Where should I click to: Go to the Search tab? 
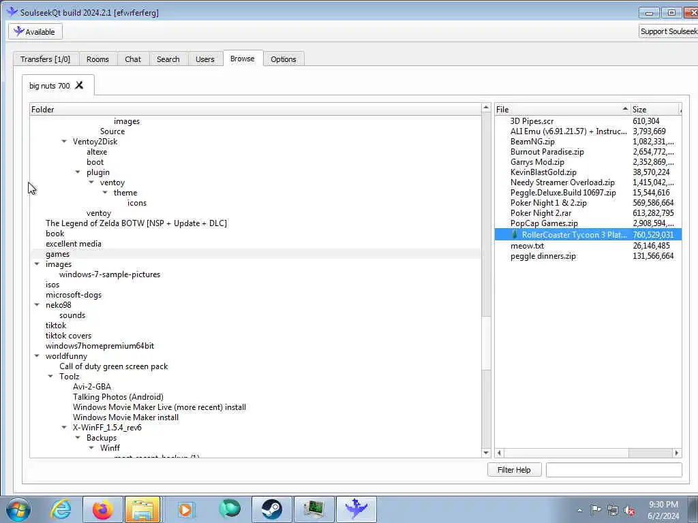[168, 59]
